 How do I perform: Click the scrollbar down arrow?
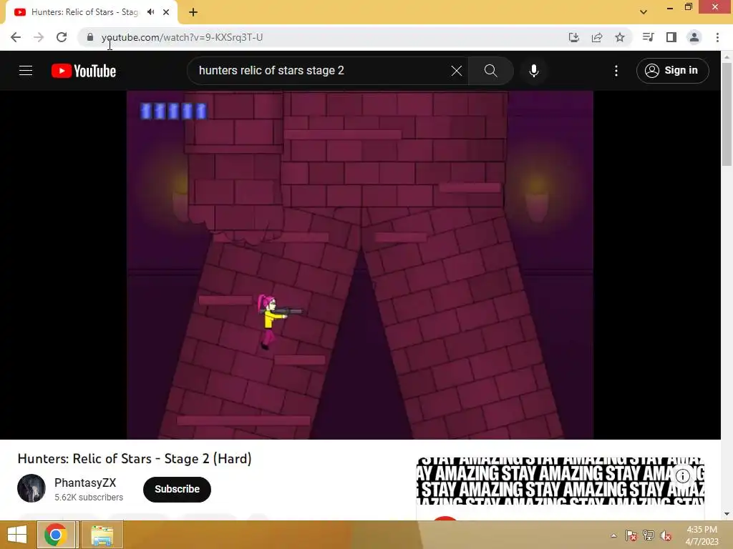tap(727, 515)
